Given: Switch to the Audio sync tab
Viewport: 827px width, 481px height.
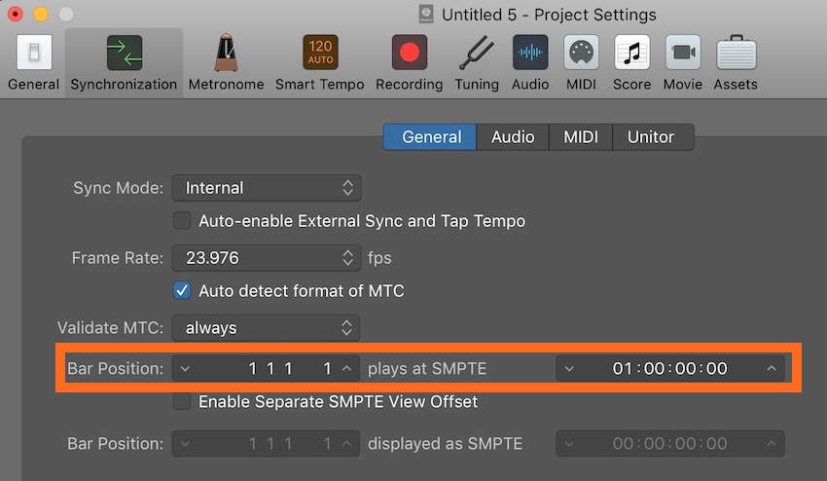Looking at the screenshot, I should [513, 137].
